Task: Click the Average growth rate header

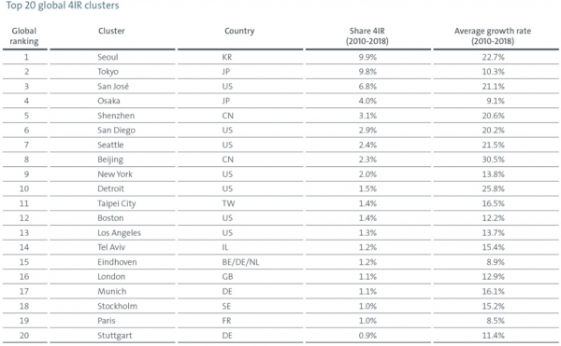Action: tap(493, 36)
